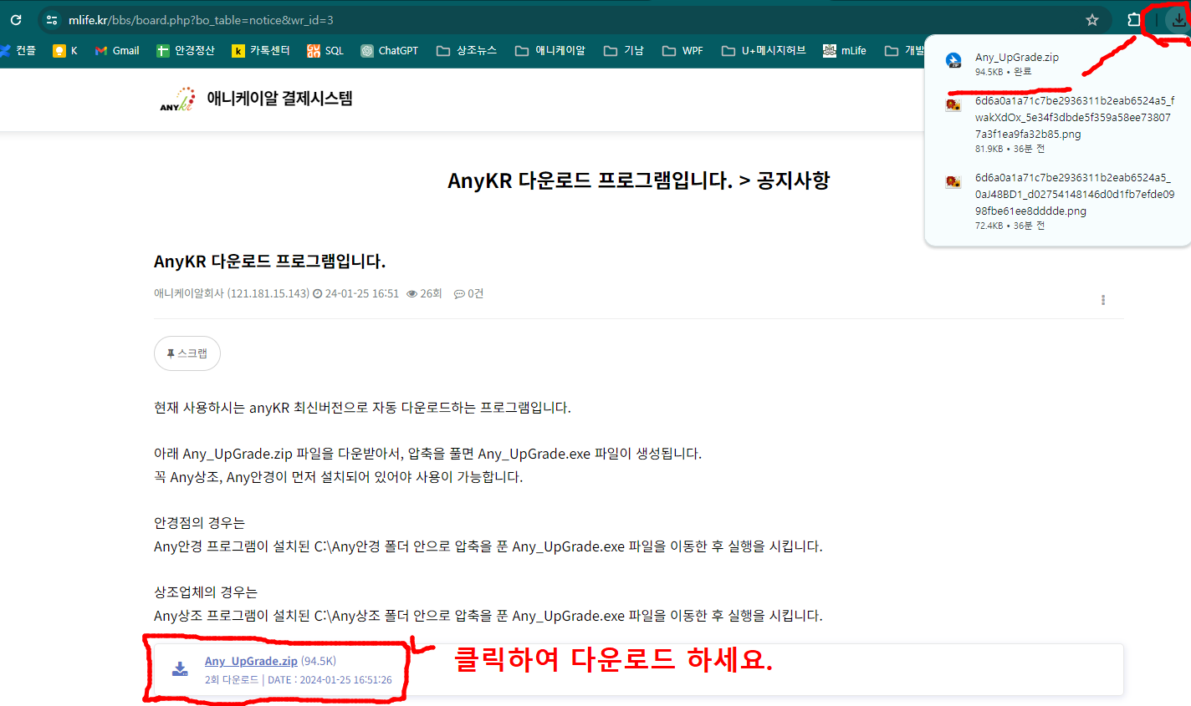Open the 카톡센터 bookmark
This screenshot has width=1191, height=706.
click(x=261, y=51)
